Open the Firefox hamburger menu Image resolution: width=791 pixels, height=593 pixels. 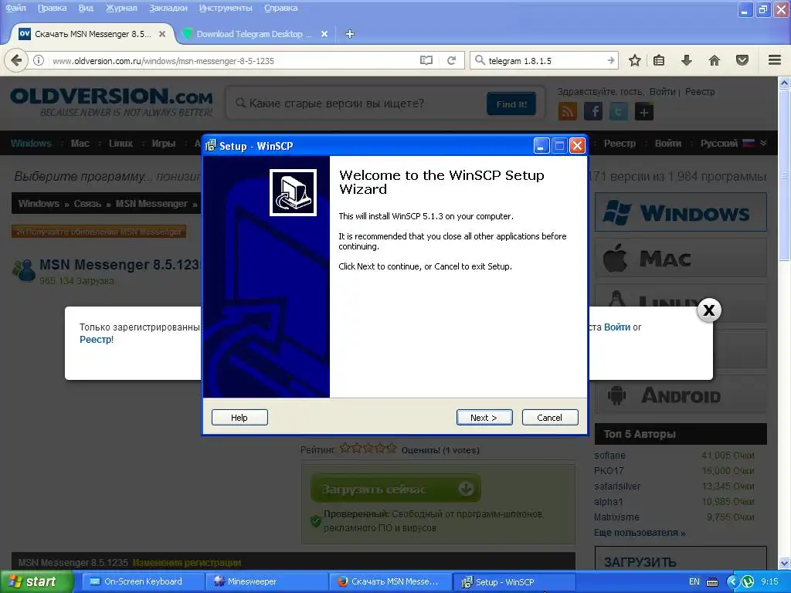coord(775,60)
